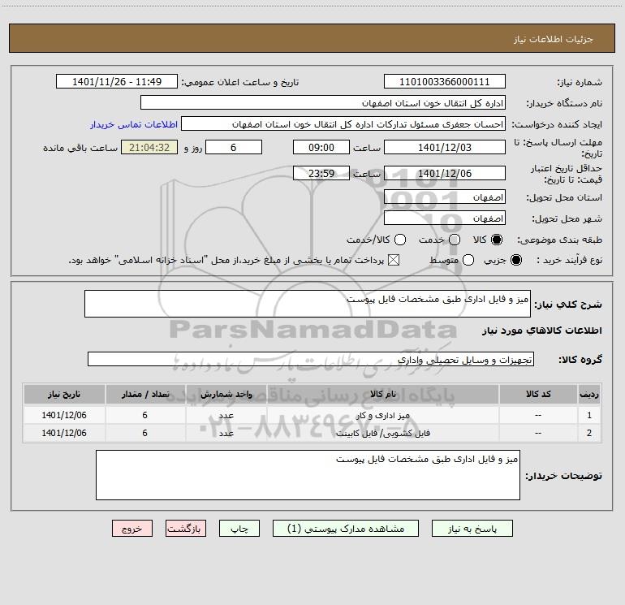Toggle the اسناد خزانه اسلامی payment checkbox
Viewport: 625px width, 605px height.
click(394, 260)
